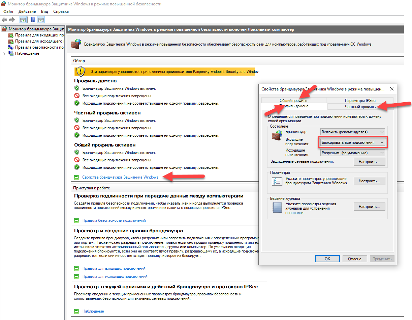
Task: Click the Просмотр текущей политики heading
Action: tap(166, 287)
